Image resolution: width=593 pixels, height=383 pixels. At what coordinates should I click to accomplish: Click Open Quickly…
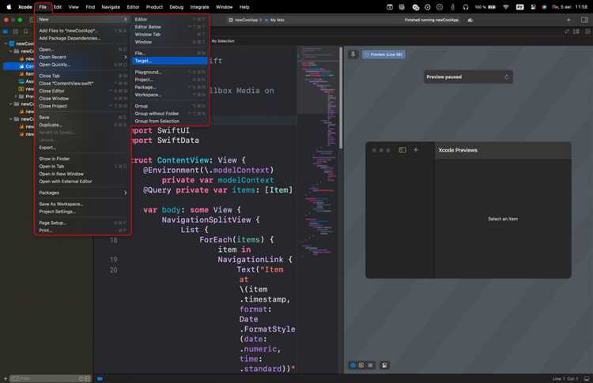click(83, 65)
